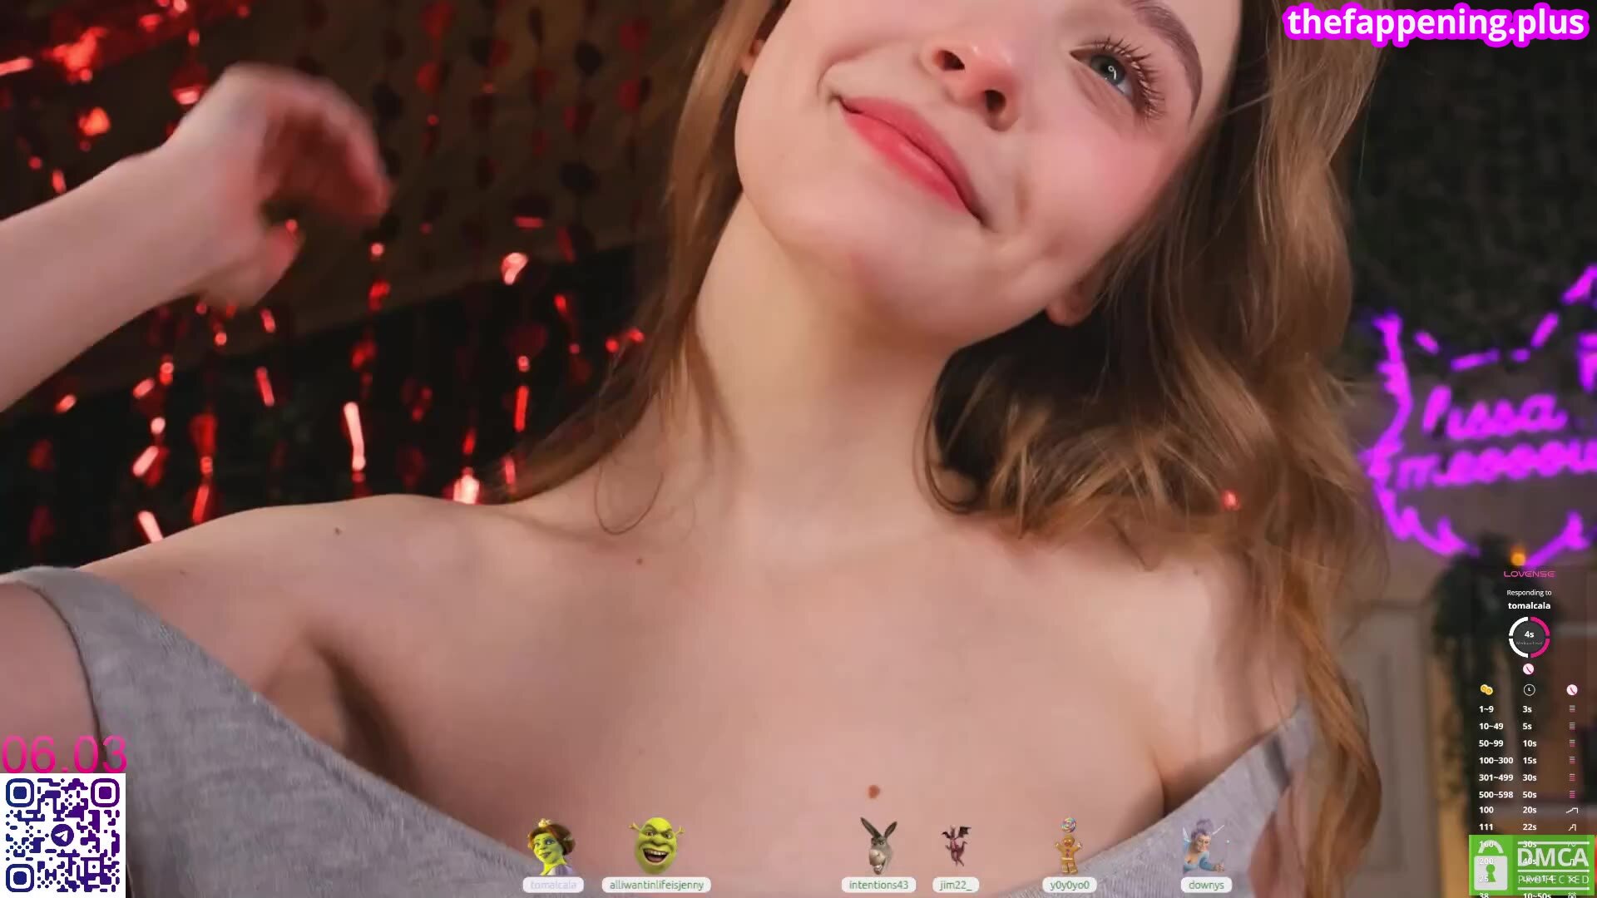Click the QR code thumbnail

[x=63, y=835]
